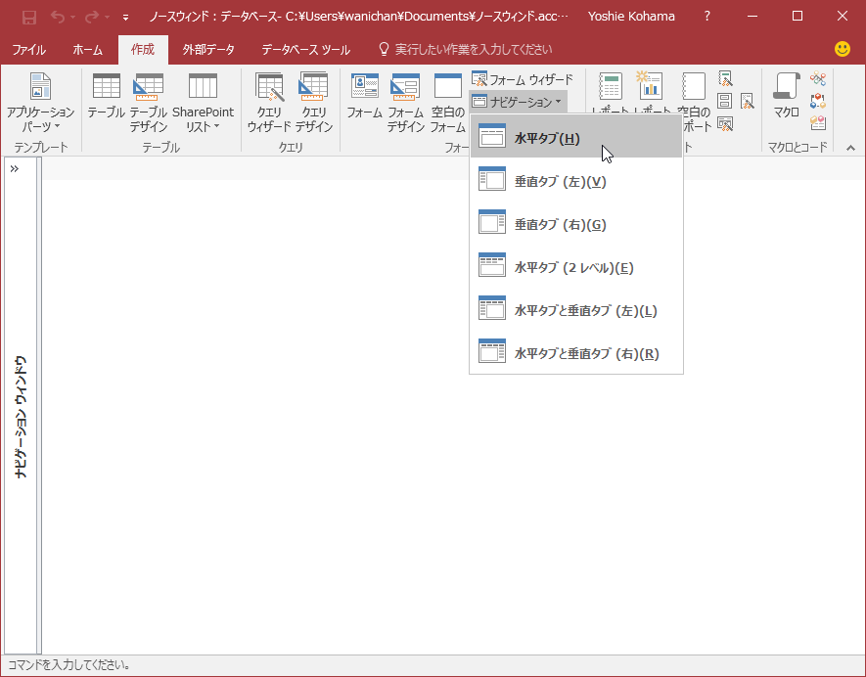Collapse the ribbon with the chevron arrow
Image resolution: width=866 pixels, height=677 pixels.
point(850,148)
